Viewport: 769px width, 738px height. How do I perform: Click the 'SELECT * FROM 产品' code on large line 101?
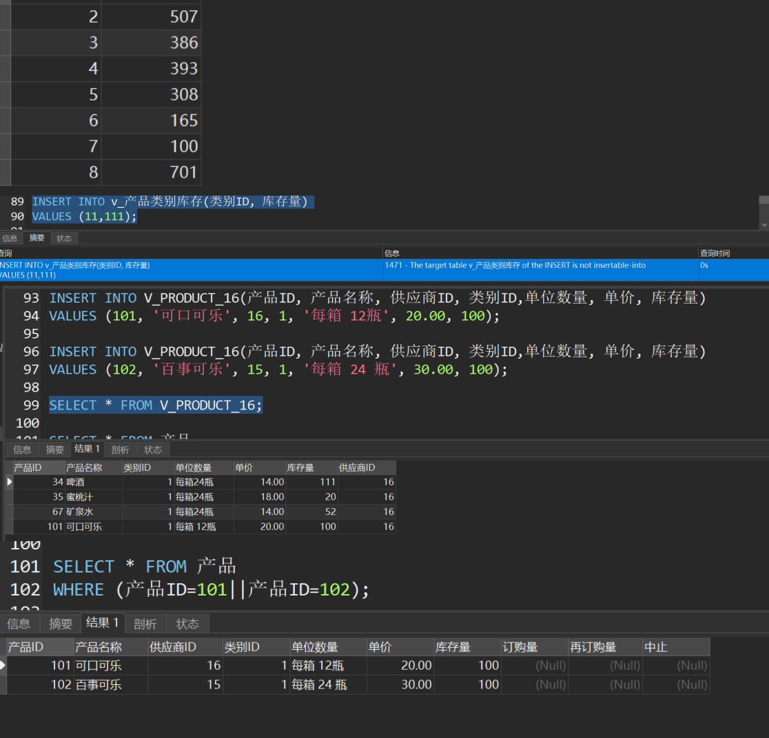click(145, 567)
